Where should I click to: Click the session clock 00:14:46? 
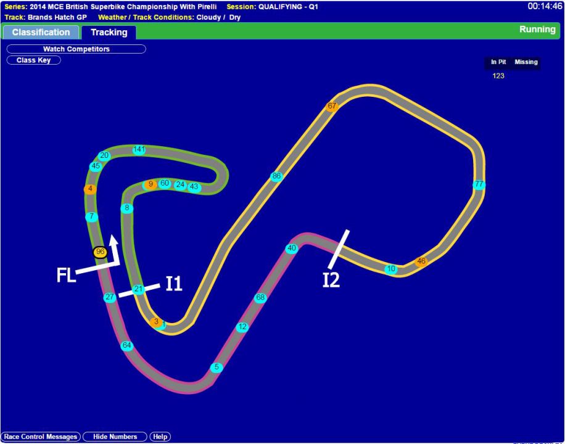[x=545, y=7]
